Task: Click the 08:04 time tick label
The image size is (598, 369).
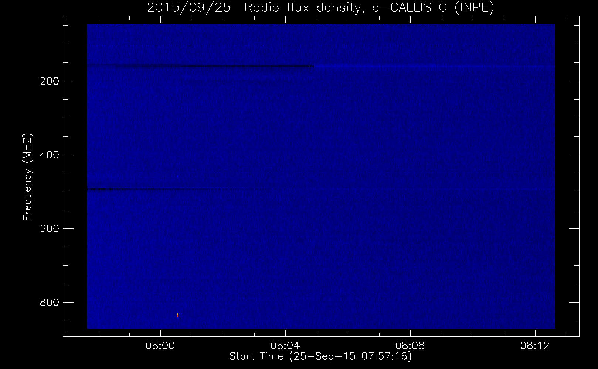Action: click(285, 346)
